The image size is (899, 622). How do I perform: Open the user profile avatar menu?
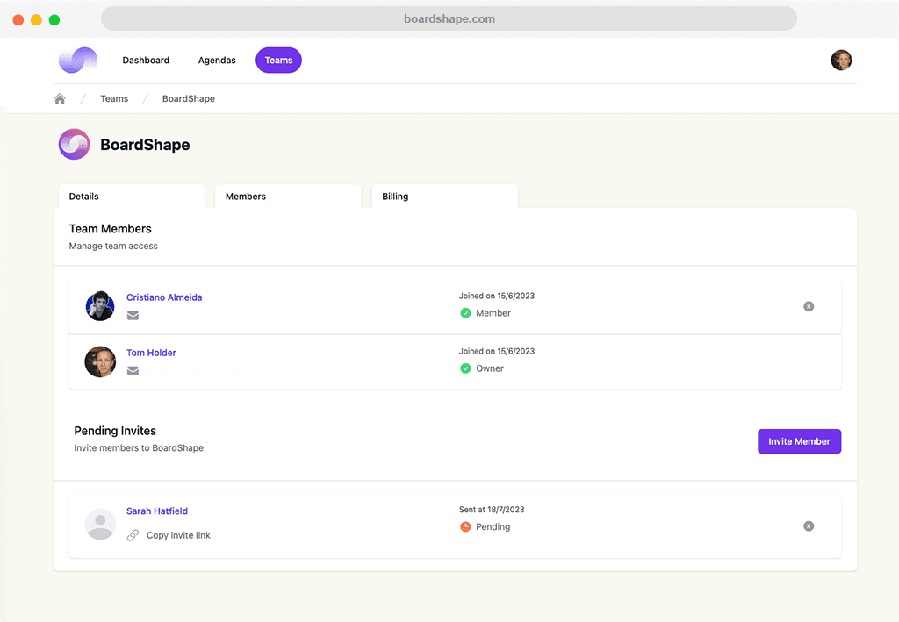point(841,60)
